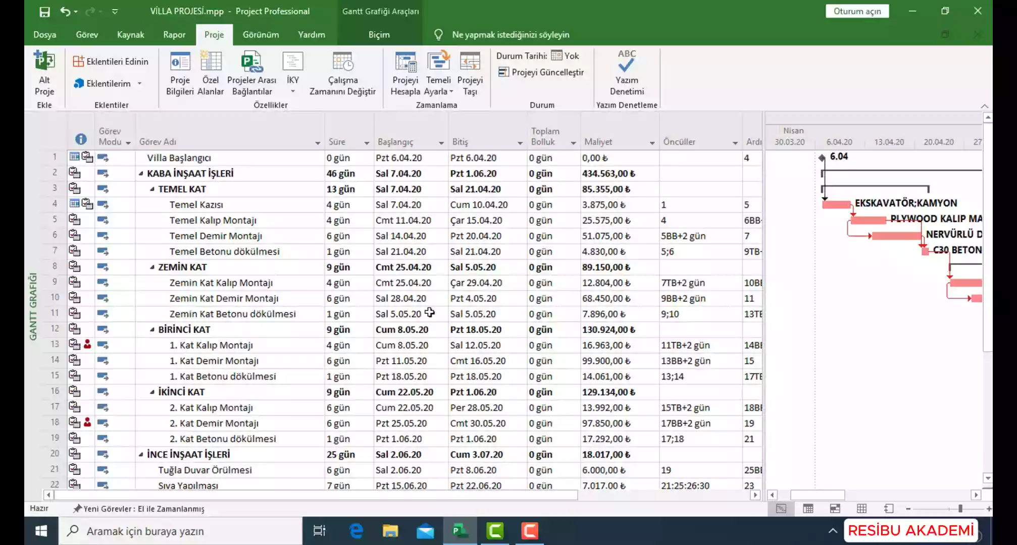Click table horizontal scroll right arrow
Image resolution: width=1017 pixels, height=545 pixels.
pyautogui.click(x=755, y=495)
